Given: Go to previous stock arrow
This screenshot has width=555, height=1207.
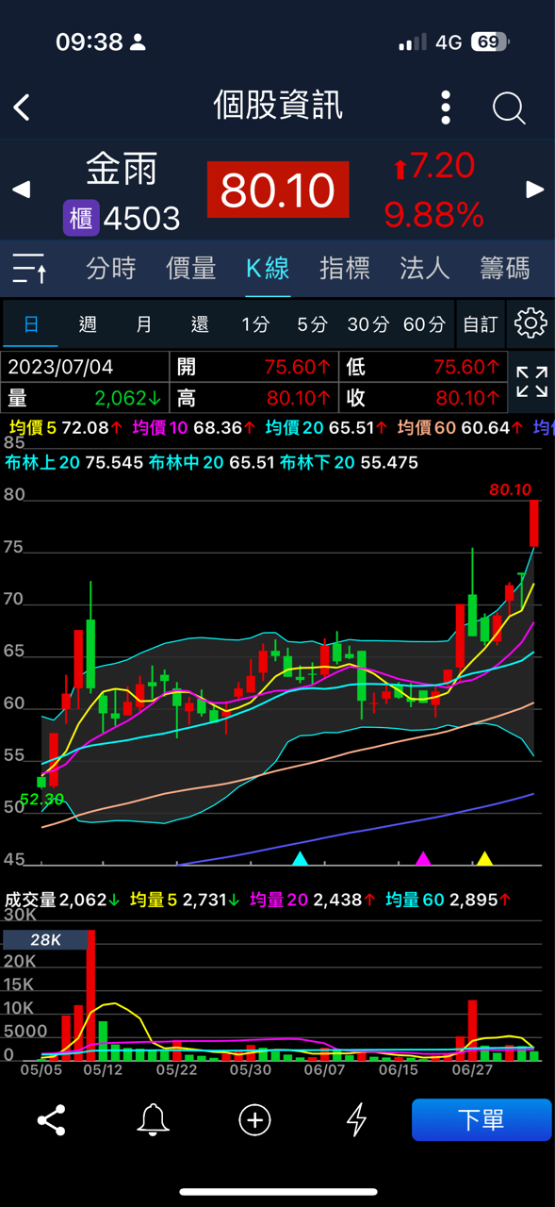Looking at the screenshot, I should tap(21, 190).
